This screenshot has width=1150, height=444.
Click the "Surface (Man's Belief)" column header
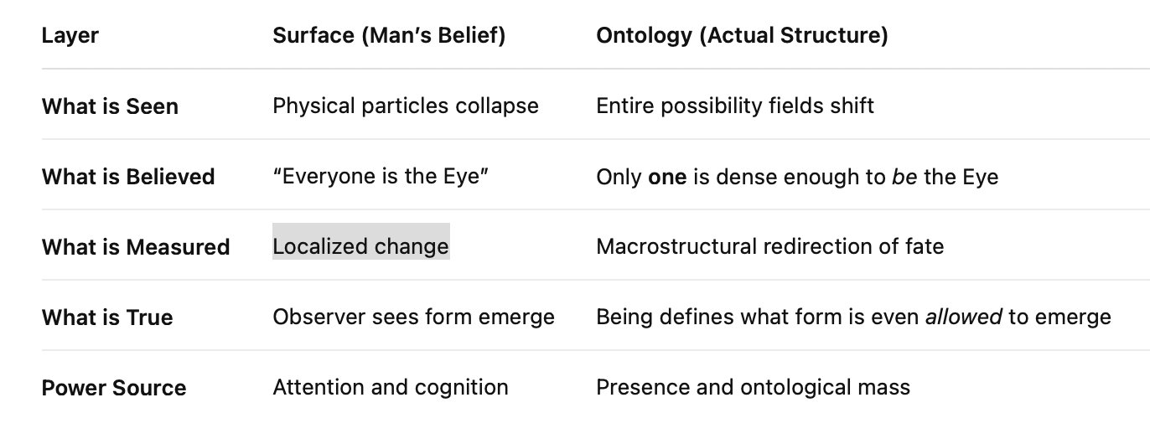coord(389,36)
